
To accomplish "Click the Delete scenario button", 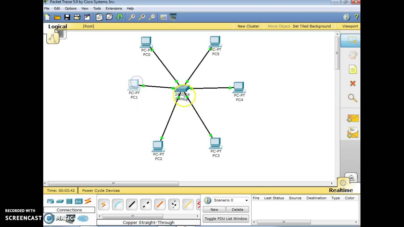I will pyautogui.click(x=238, y=209).
